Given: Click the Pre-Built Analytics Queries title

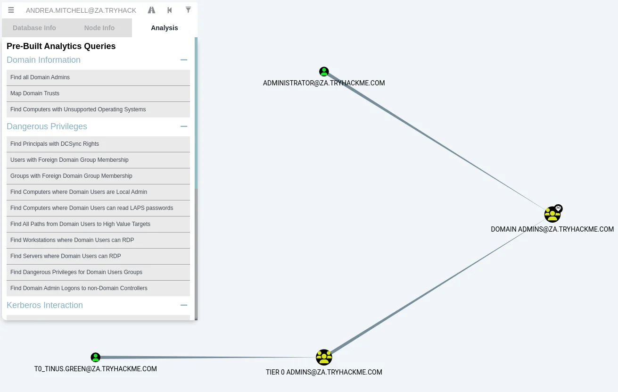Looking at the screenshot, I should click(61, 46).
